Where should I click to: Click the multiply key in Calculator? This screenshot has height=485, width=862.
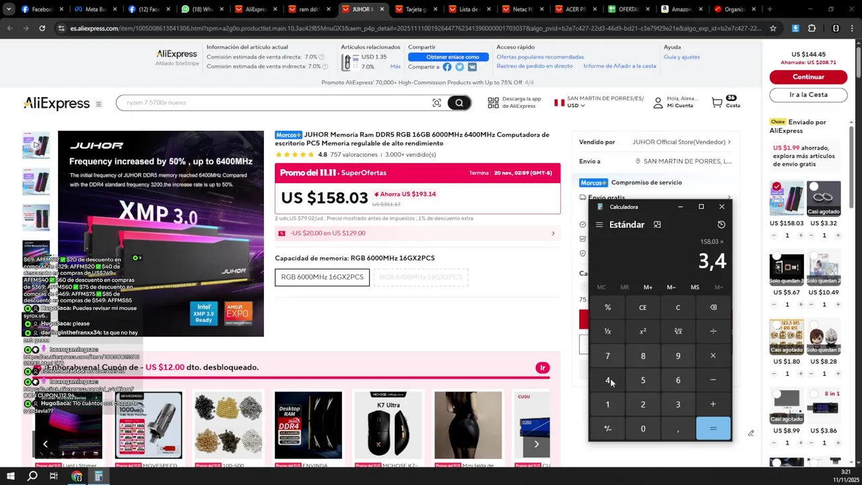pyautogui.click(x=713, y=356)
